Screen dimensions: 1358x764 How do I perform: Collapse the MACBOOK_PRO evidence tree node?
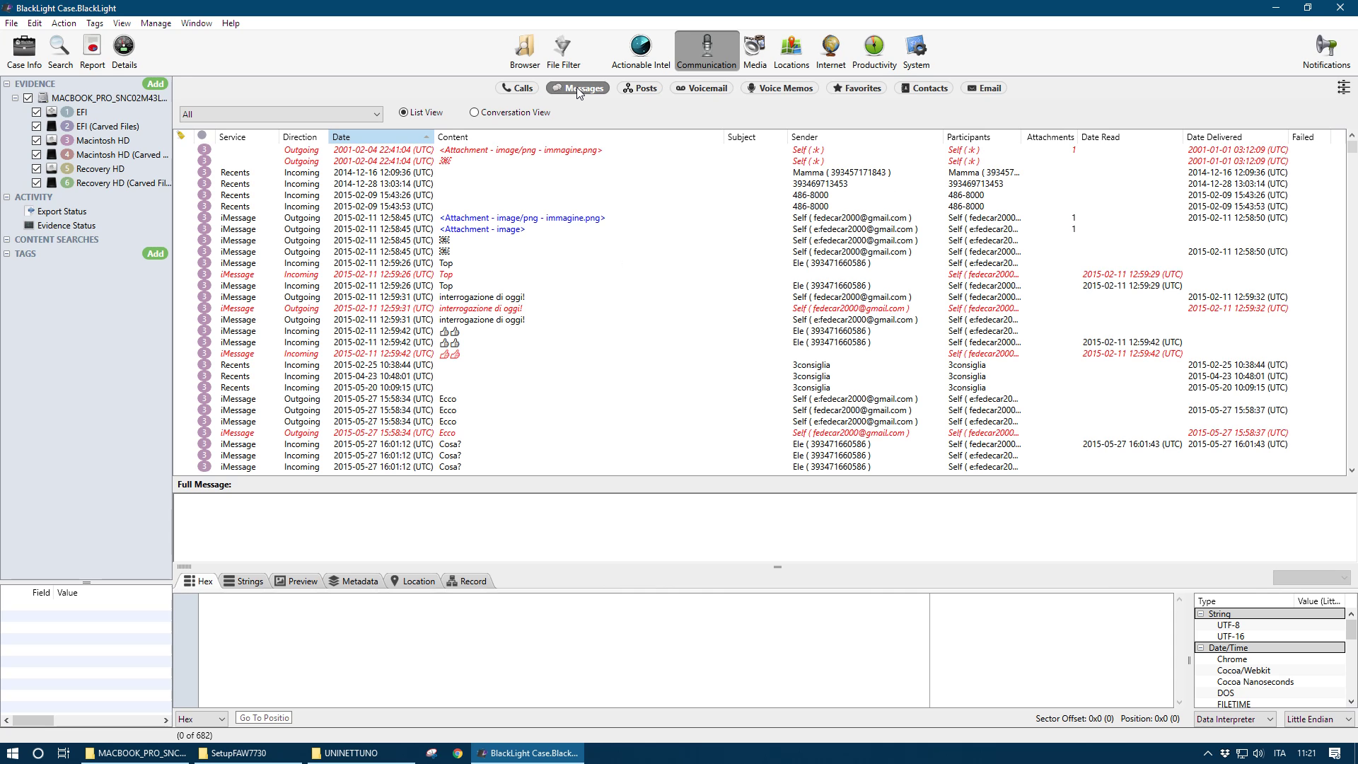tap(15, 98)
